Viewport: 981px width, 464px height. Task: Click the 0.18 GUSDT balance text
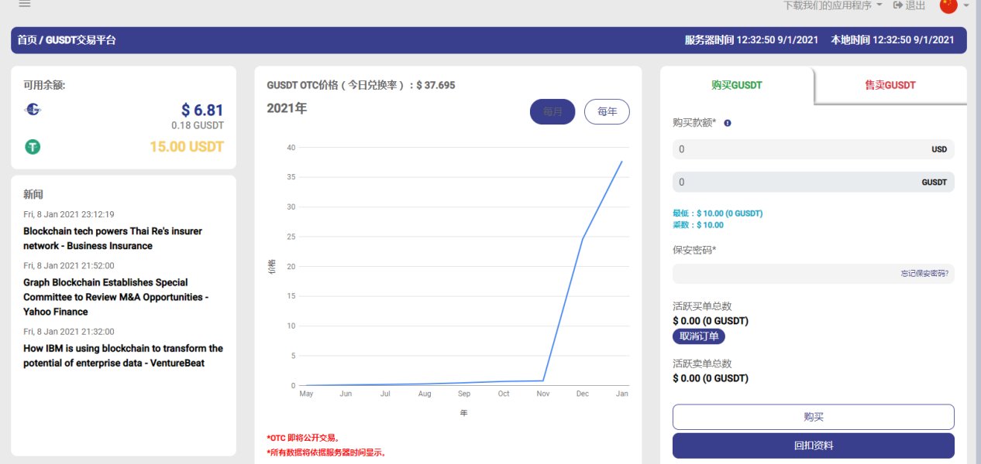coord(198,125)
